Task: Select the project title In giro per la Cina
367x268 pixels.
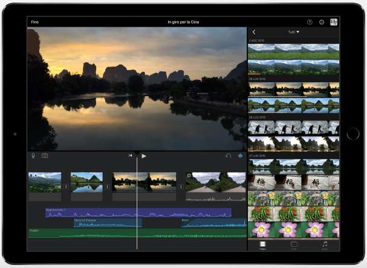Action: [183, 22]
